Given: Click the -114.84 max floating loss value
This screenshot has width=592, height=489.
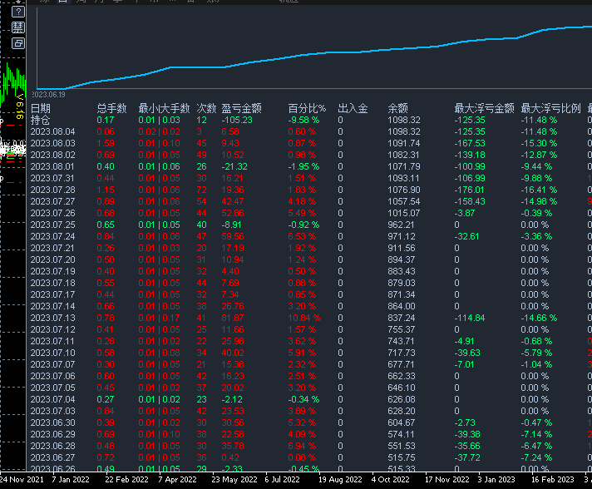Looking at the screenshot, I should coord(470,319).
